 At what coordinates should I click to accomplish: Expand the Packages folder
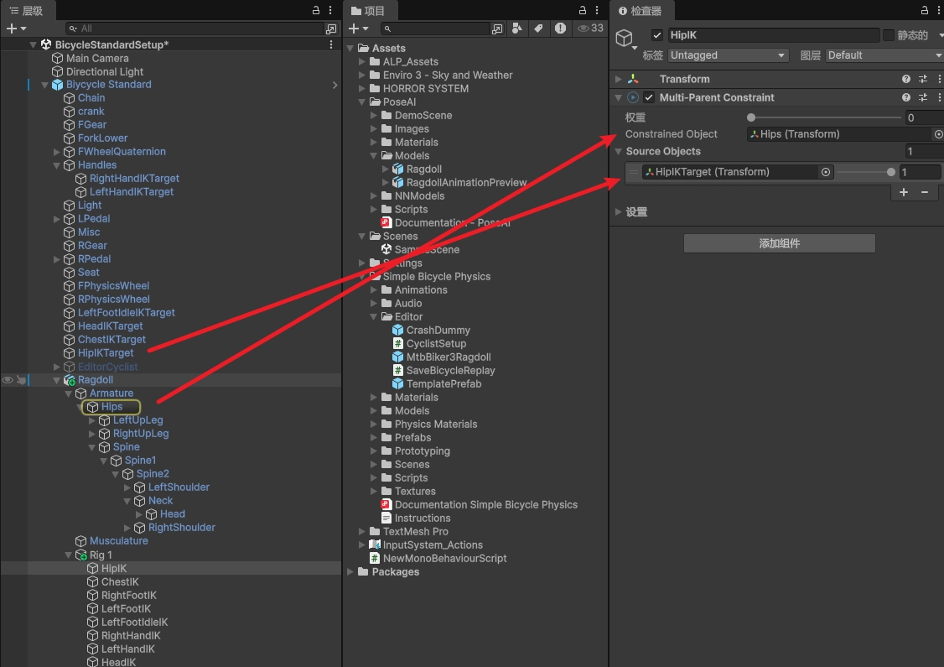pyautogui.click(x=350, y=572)
